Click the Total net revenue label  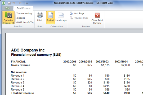click(23, 93)
